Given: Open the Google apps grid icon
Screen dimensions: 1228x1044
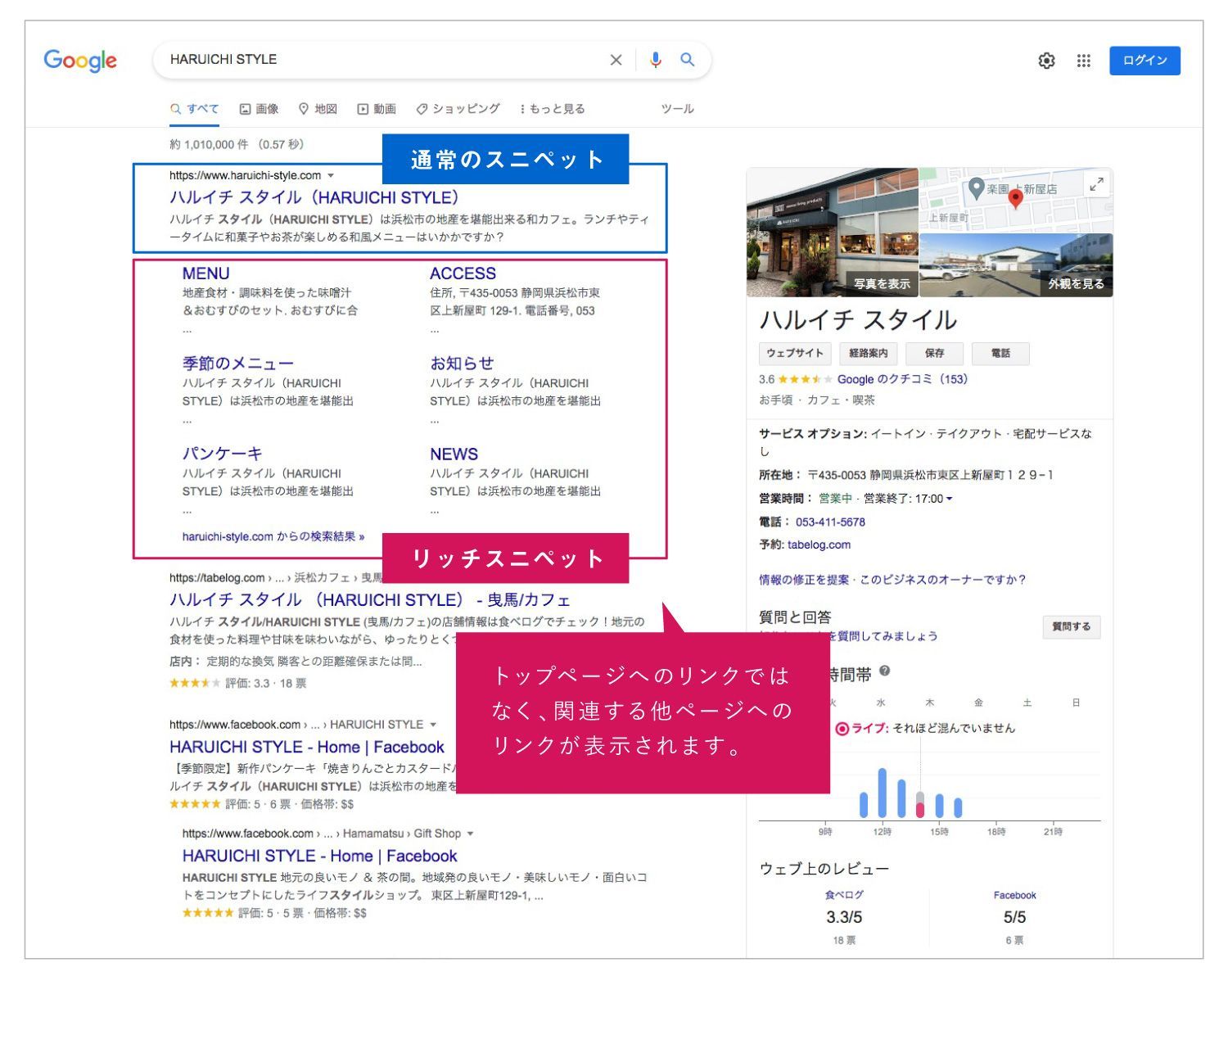Looking at the screenshot, I should pyautogui.click(x=1084, y=61).
